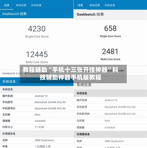Screen dimensions: 147x148
Task: Select right Multi-Core Score label
Action: click(x=110, y=59)
